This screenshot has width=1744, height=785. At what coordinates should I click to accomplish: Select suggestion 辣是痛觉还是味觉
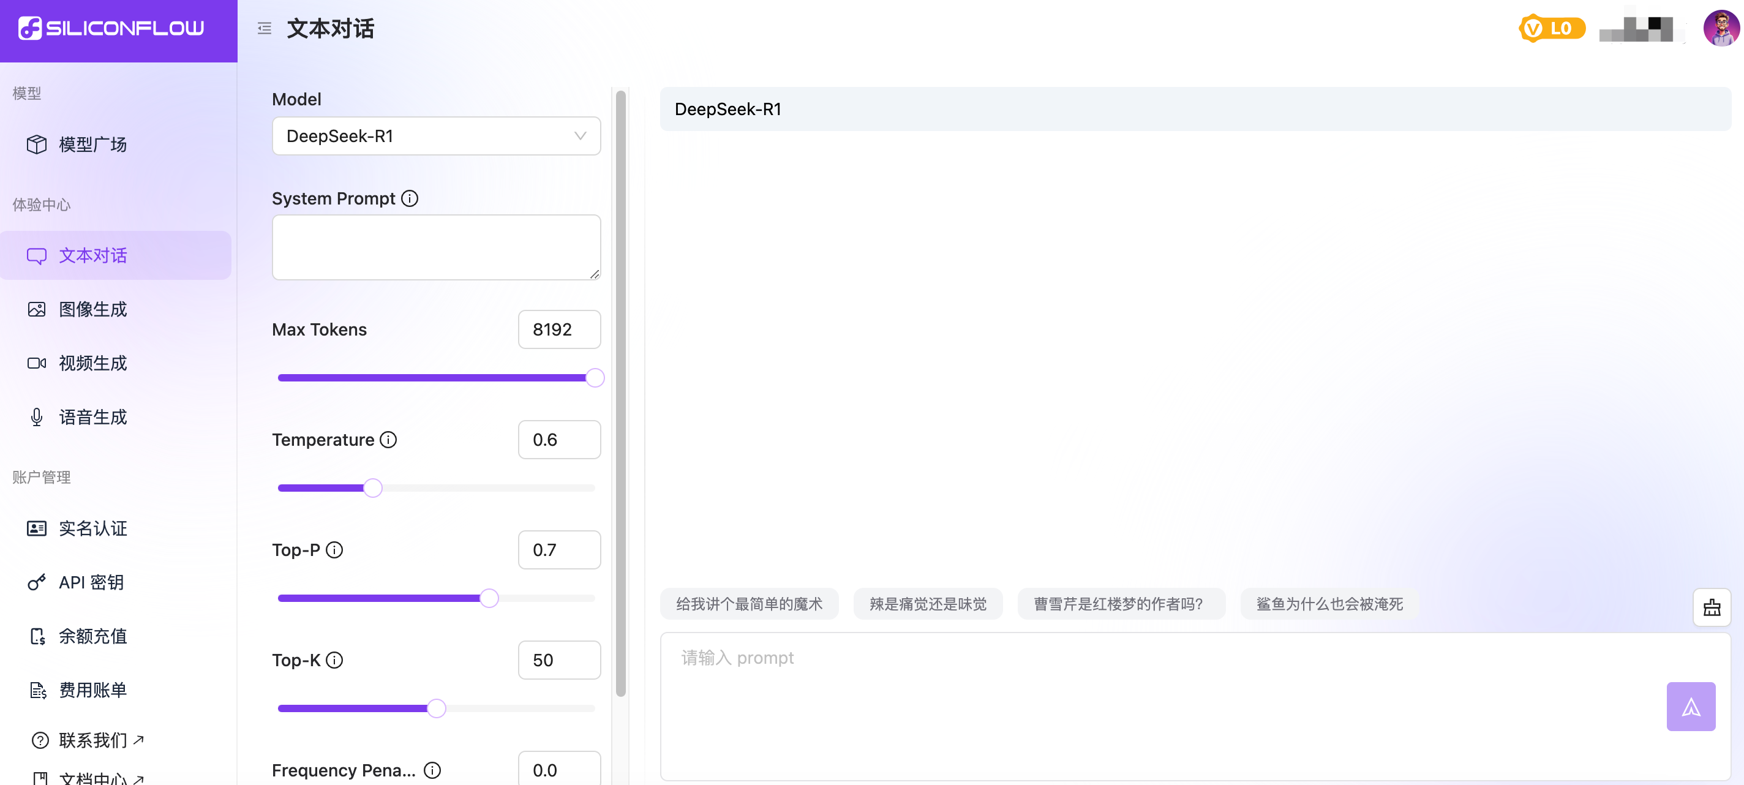(927, 604)
